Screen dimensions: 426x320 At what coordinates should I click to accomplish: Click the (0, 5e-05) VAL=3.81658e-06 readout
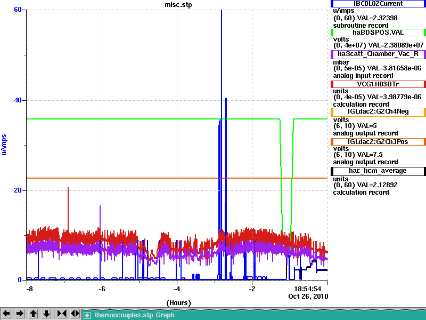tap(377, 68)
